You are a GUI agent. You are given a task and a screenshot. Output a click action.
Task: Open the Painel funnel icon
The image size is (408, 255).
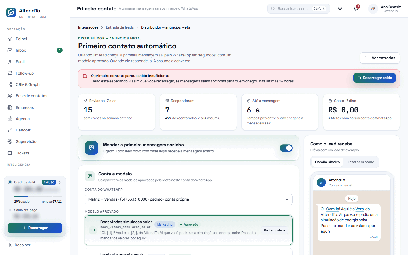[x=10, y=39]
